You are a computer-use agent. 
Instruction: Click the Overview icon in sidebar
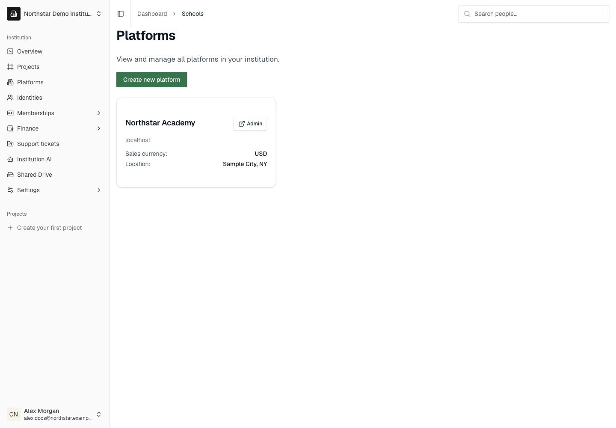pos(10,51)
